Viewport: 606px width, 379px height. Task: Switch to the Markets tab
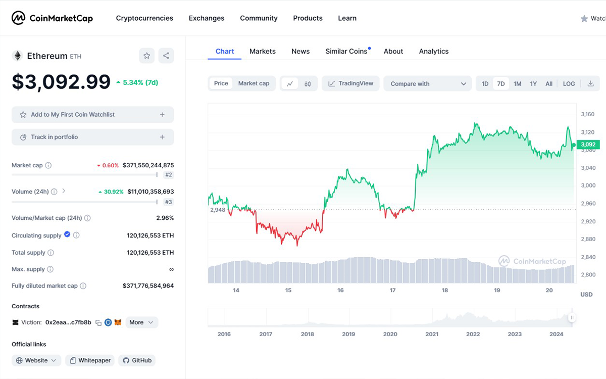click(263, 51)
